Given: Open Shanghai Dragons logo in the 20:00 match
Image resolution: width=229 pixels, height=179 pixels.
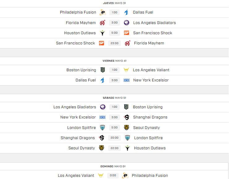Looking at the screenshot, I should click(101, 138).
